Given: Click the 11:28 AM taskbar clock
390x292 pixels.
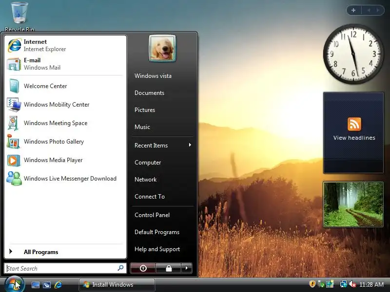Looking at the screenshot, I should click(371, 284).
